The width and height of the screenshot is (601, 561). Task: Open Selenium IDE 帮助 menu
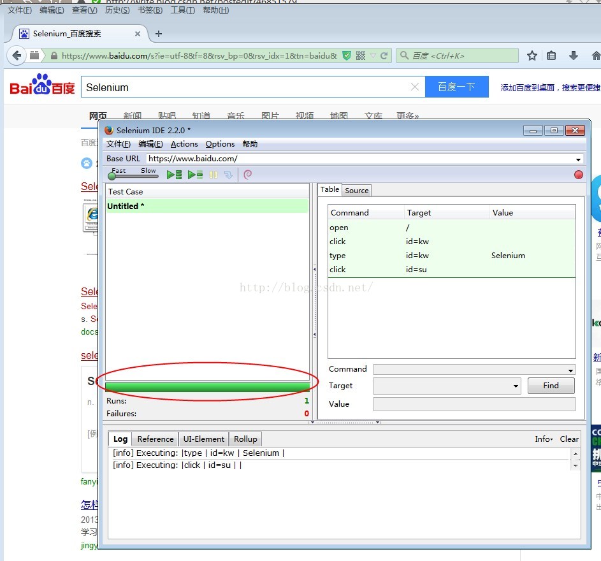pos(250,144)
